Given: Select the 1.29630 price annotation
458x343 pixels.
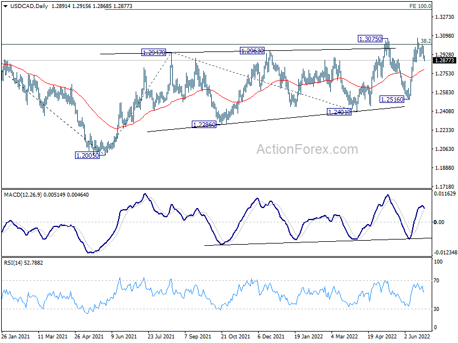Looking at the screenshot, I should point(252,51).
